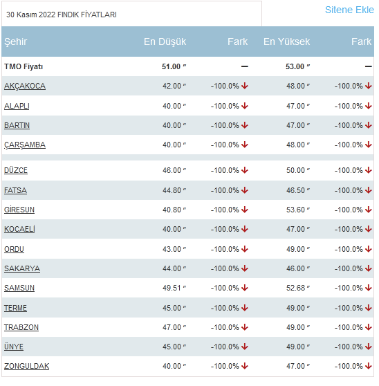This screenshot has width=379, height=386.
Task: Open the FATSA city link
Action: pyautogui.click(x=15, y=190)
